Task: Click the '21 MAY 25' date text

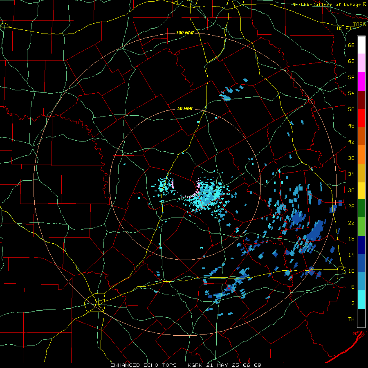Action: click(223, 365)
